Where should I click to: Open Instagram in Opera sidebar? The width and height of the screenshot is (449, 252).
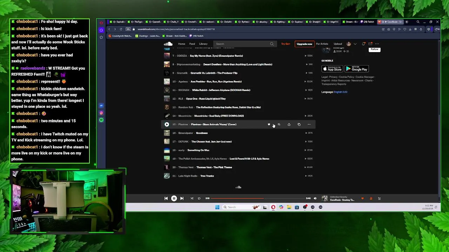tap(101, 113)
